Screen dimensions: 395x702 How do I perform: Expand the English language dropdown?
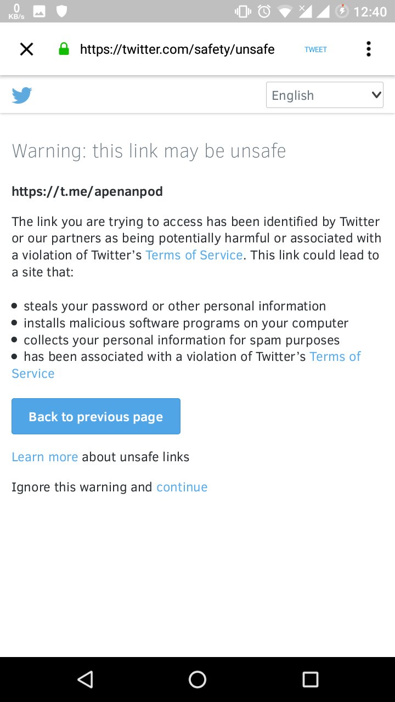[325, 95]
